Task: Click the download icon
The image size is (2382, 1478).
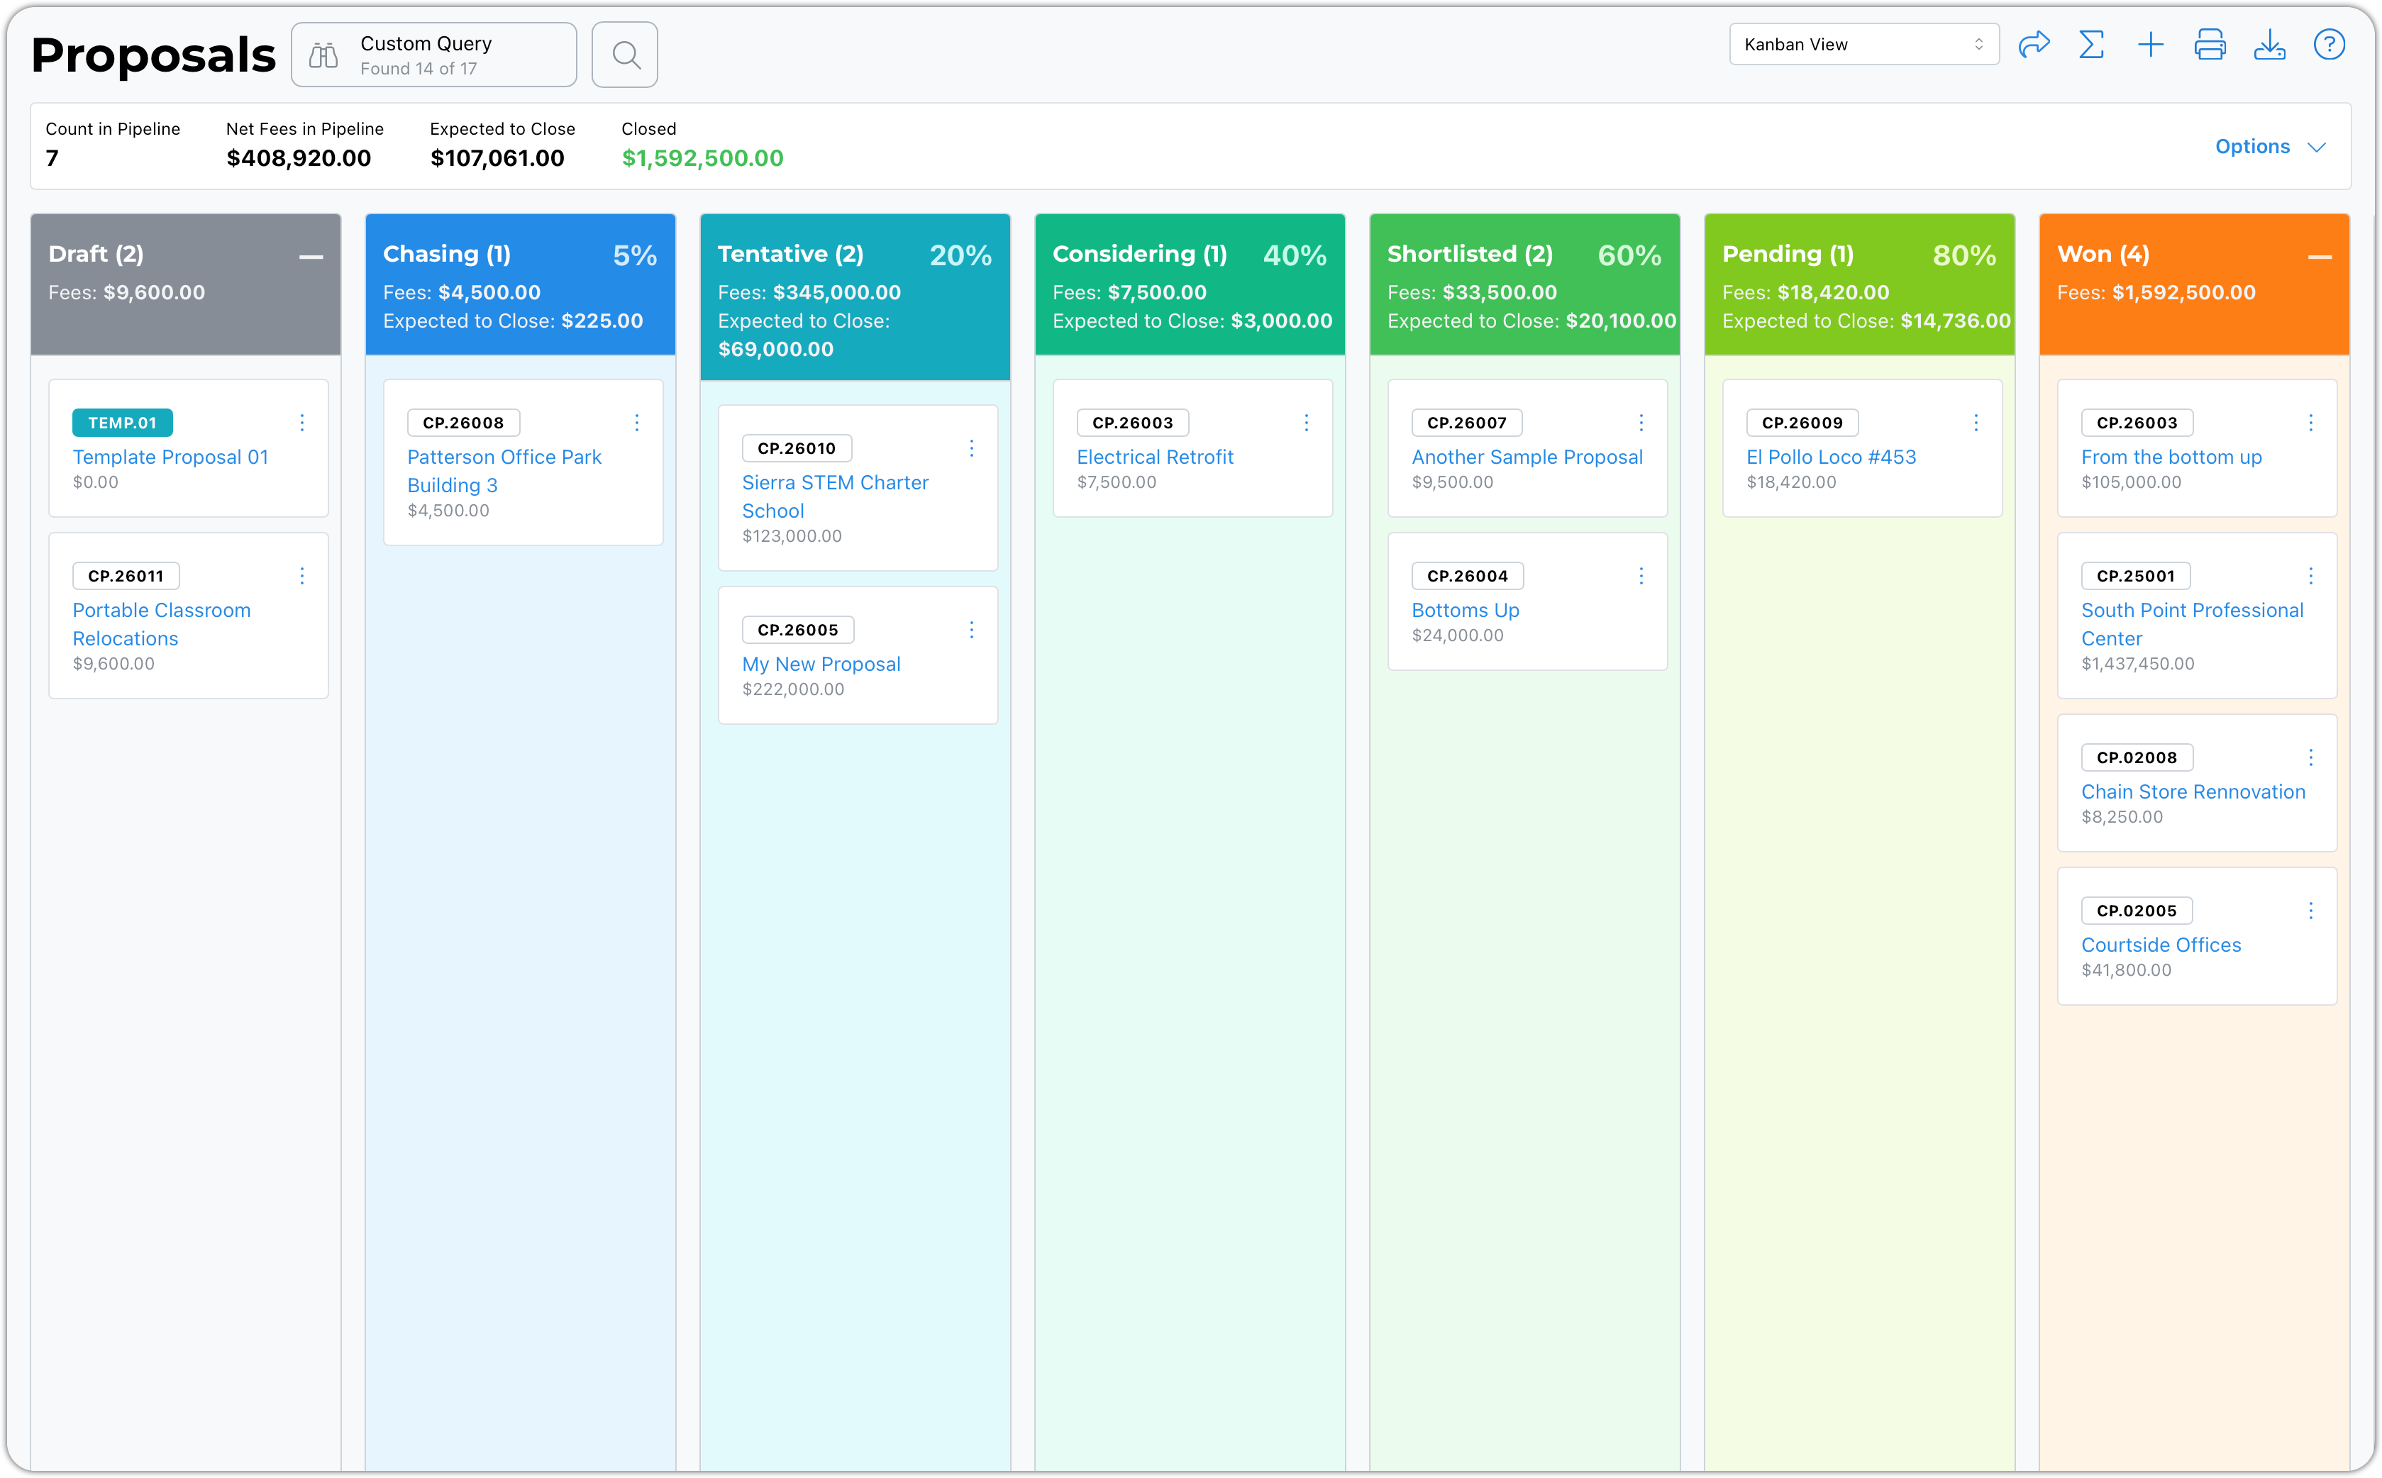Action: coord(2270,45)
